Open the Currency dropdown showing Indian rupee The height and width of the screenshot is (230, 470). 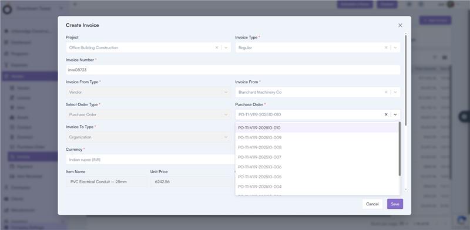(150, 160)
